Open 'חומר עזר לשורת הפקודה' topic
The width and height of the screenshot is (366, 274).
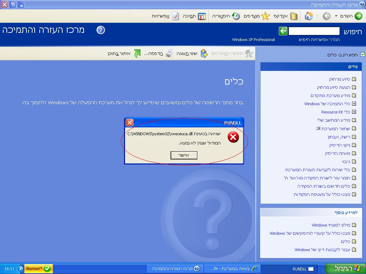317,178
